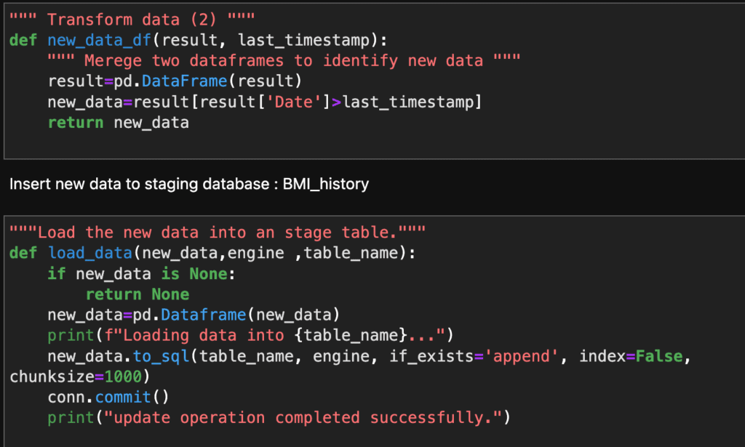Screen dimensions: 745x447
Task: Click the 'return new_data' statement
Action: tap(118, 122)
